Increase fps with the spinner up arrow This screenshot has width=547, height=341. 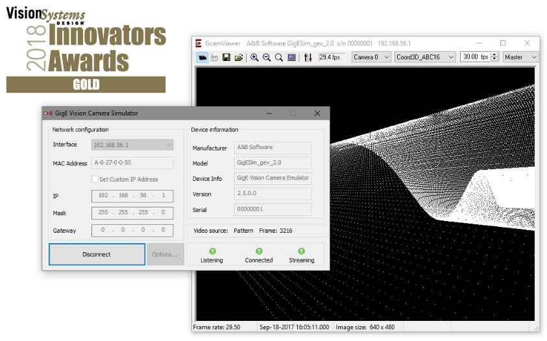pos(494,54)
